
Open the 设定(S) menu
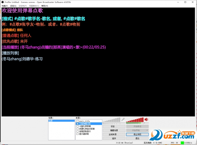[x=13, y=6]
